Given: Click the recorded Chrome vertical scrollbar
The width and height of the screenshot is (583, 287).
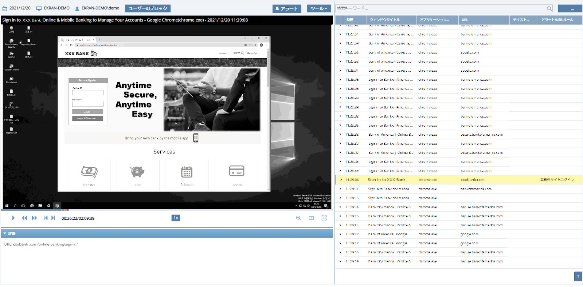Looking at the screenshot, I should click(269, 120).
